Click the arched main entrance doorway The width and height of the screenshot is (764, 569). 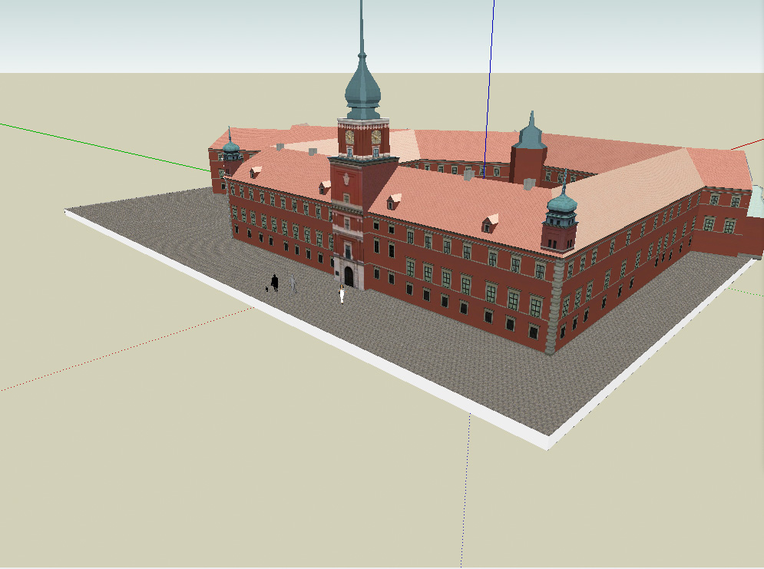coord(348,273)
